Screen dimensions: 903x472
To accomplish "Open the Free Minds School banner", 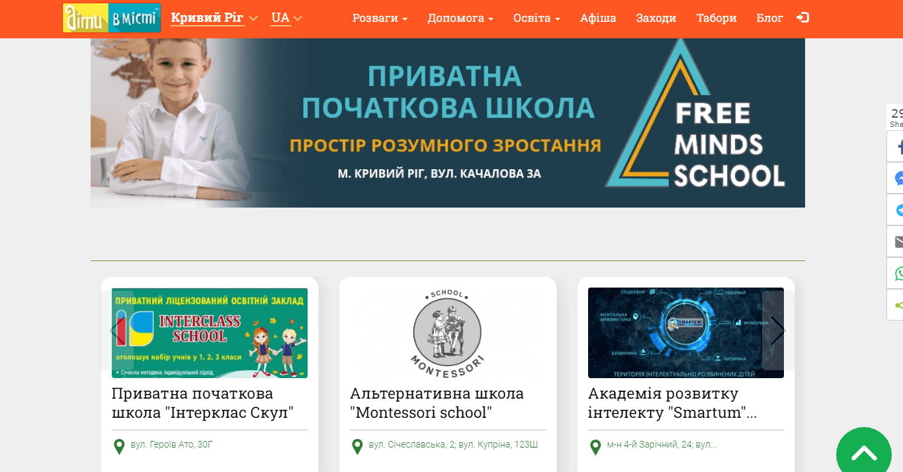I will click(448, 123).
